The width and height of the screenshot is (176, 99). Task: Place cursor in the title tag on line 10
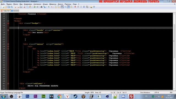(x=32, y=14)
